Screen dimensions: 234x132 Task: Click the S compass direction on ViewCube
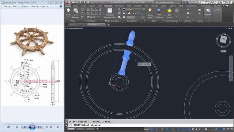point(222,47)
